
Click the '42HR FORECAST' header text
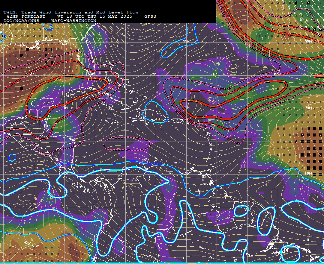(26, 16)
